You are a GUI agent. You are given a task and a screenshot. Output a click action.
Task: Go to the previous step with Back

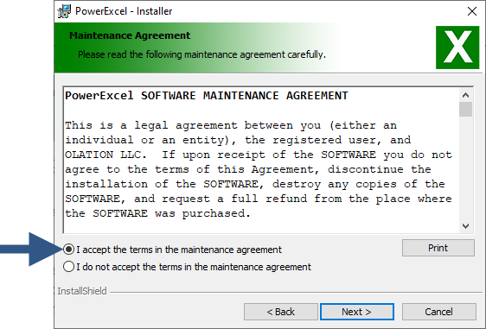point(281,312)
